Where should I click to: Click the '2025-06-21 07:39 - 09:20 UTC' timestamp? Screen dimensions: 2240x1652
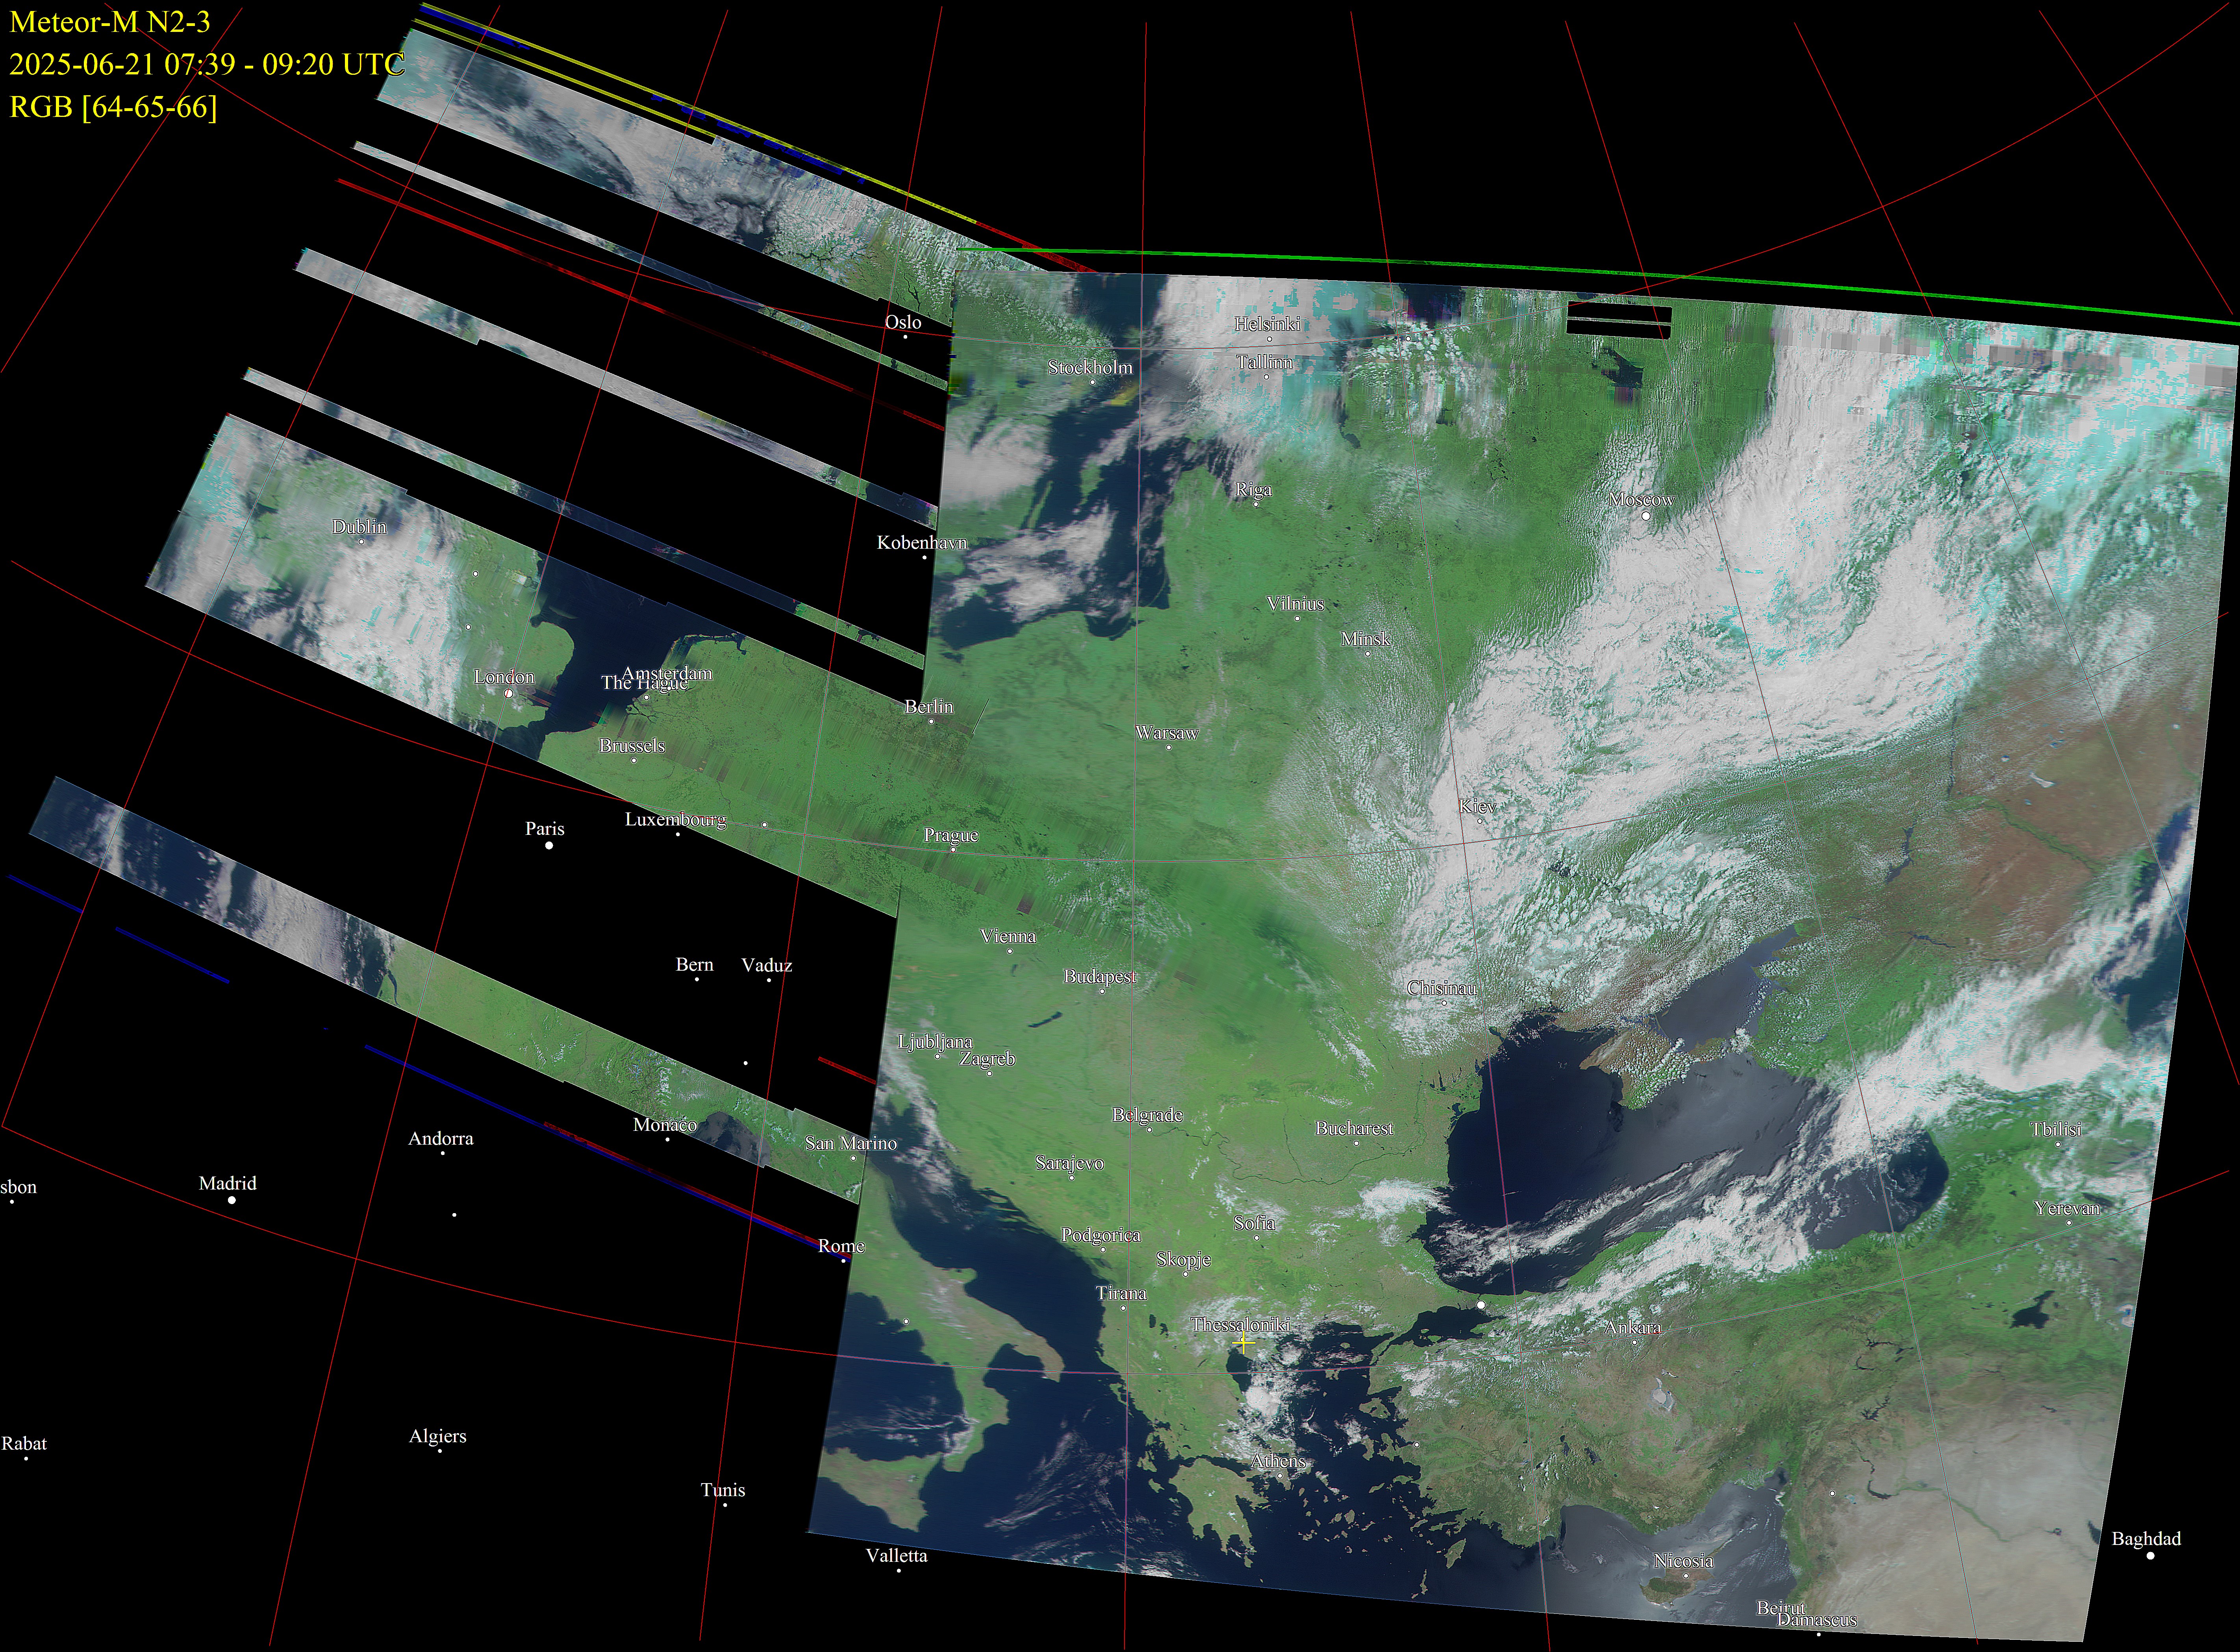pos(207,64)
